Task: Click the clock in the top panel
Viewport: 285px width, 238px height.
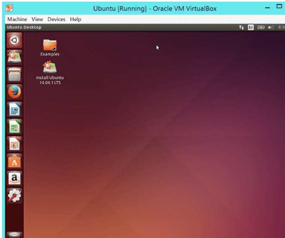Action: coord(281,27)
